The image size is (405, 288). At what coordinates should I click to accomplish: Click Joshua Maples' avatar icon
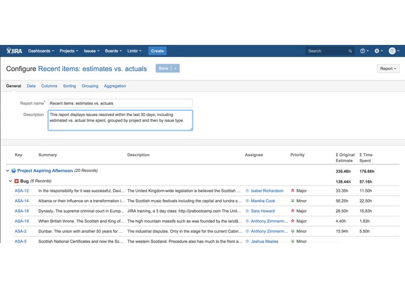pos(247,241)
